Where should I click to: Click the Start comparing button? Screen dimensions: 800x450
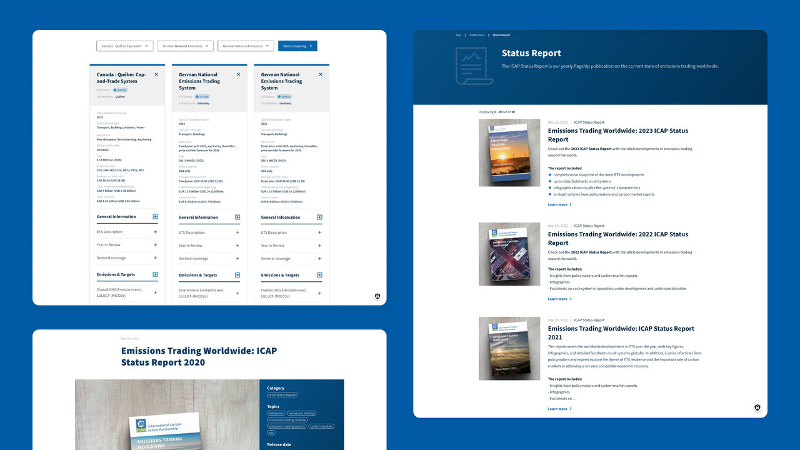point(297,46)
